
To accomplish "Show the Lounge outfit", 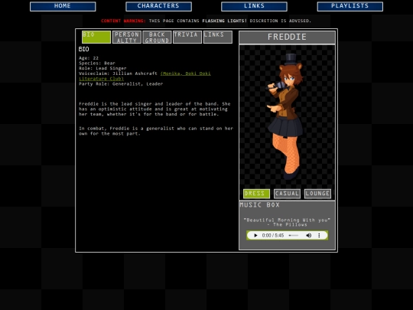I will coord(317,194).
